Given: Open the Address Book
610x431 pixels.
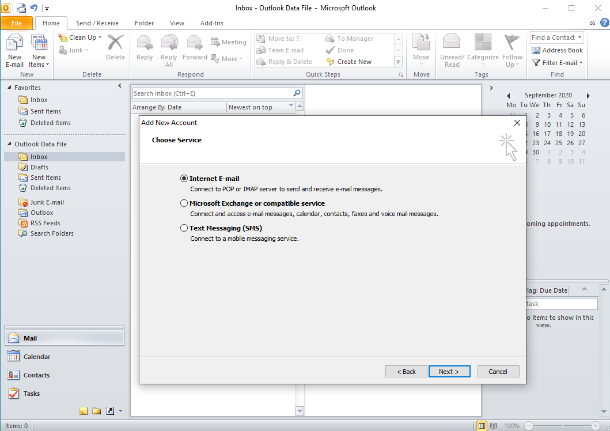Looking at the screenshot, I should [557, 50].
